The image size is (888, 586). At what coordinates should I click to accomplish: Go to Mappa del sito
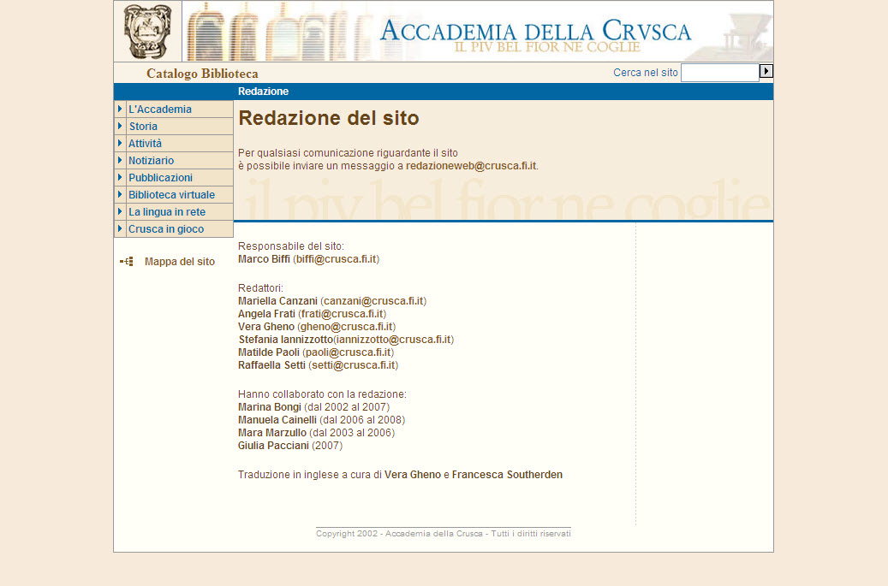(x=180, y=261)
